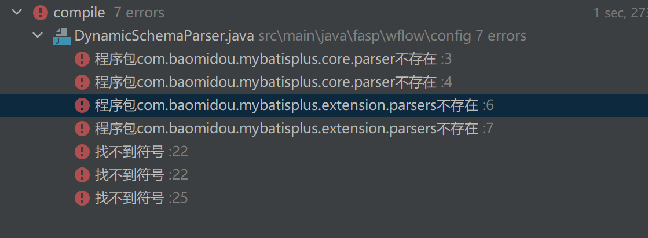Click the build duration text at top right
Viewport: 648px width, 238px height.
point(619,12)
